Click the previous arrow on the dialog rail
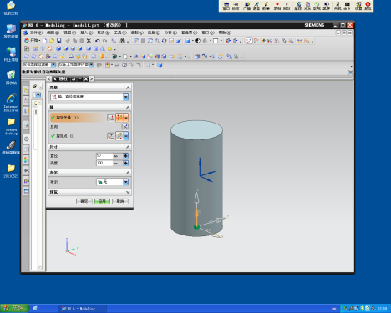The width and height of the screenshot is (391, 313). (x=48, y=79)
